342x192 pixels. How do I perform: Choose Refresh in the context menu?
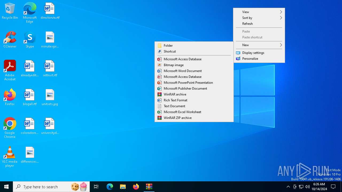pyautogui.click(x=259, y=24)
